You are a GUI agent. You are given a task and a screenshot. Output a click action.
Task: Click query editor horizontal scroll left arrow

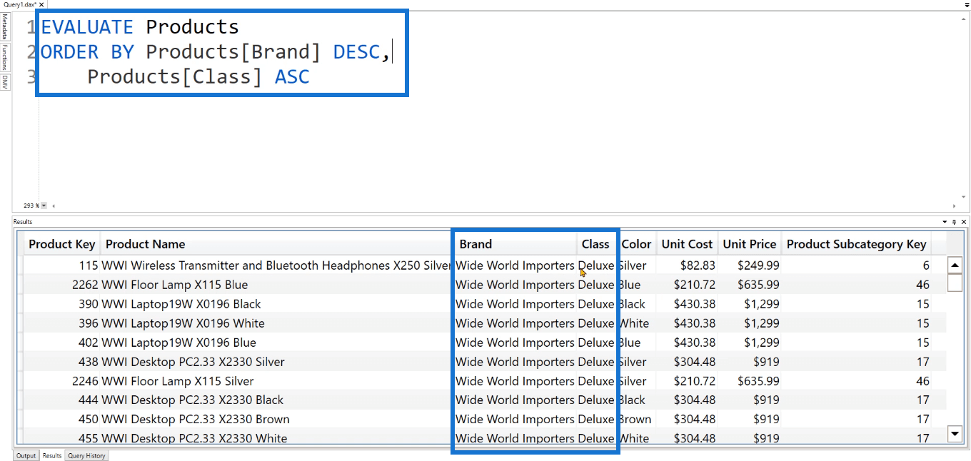[52, 206]
